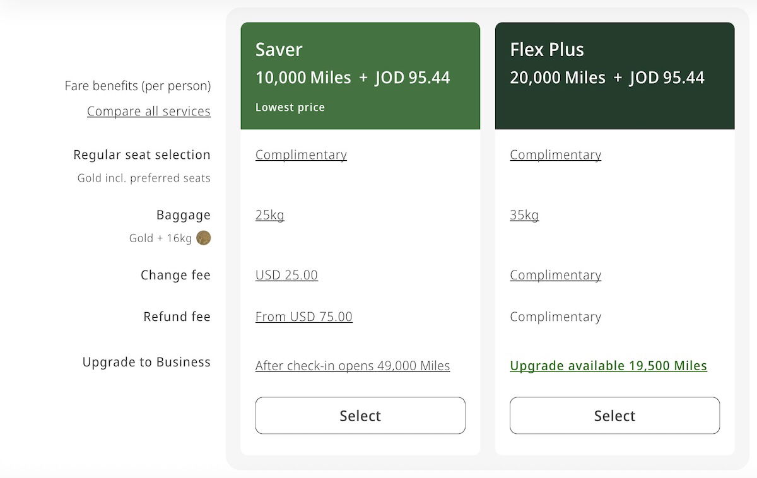Screen dimensions: 757x478
Task: Open Saver Complimentary seat selection link
Action: click(301, 154)
